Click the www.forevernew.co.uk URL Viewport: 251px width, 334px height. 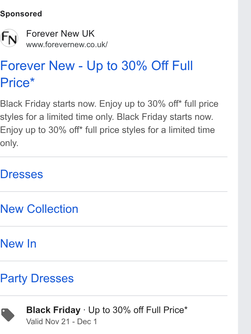click(x=67, y=45)
